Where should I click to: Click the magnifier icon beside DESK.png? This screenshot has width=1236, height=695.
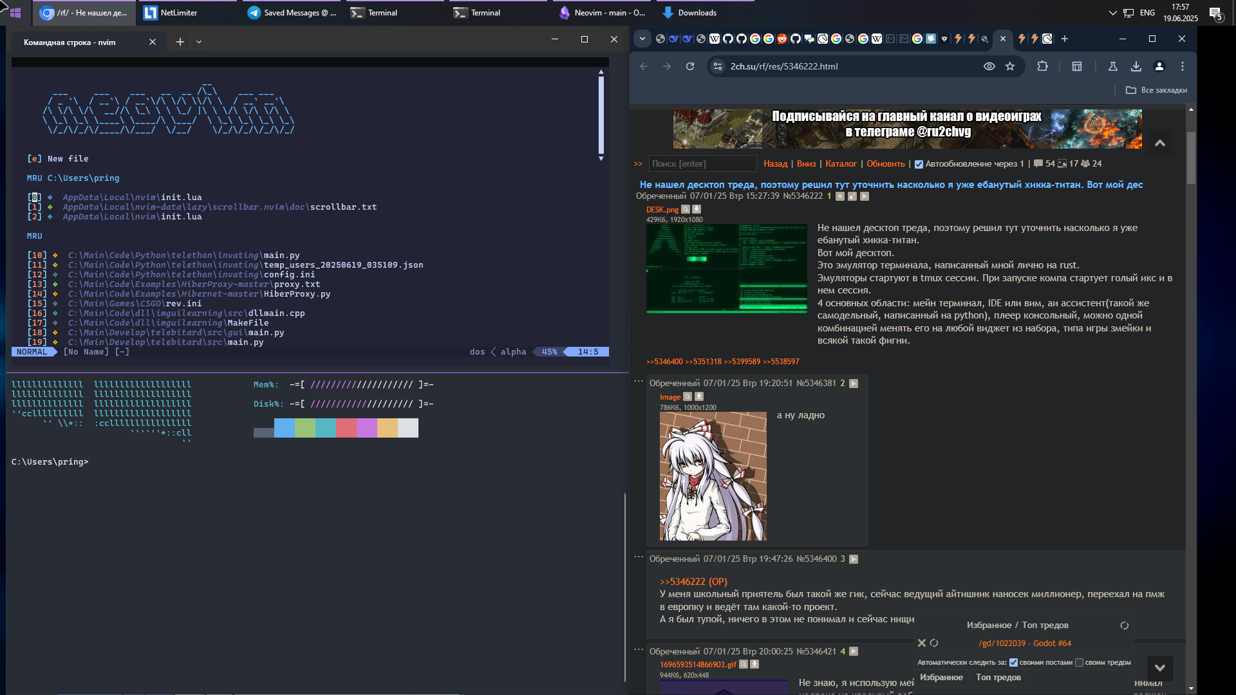tap(686, 209)
